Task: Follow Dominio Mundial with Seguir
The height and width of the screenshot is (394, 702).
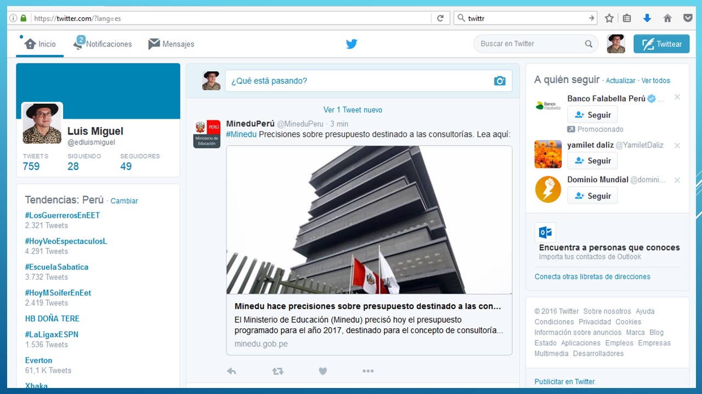Action: pyautogui.click(x=592, y=196)
